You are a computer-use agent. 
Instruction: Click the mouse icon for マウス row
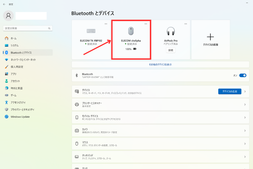[x=77, y=144]
